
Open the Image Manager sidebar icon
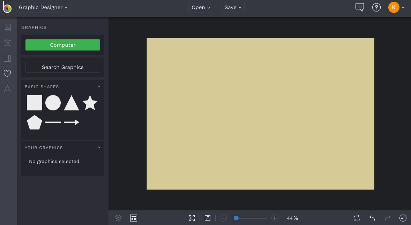(7, 28)
